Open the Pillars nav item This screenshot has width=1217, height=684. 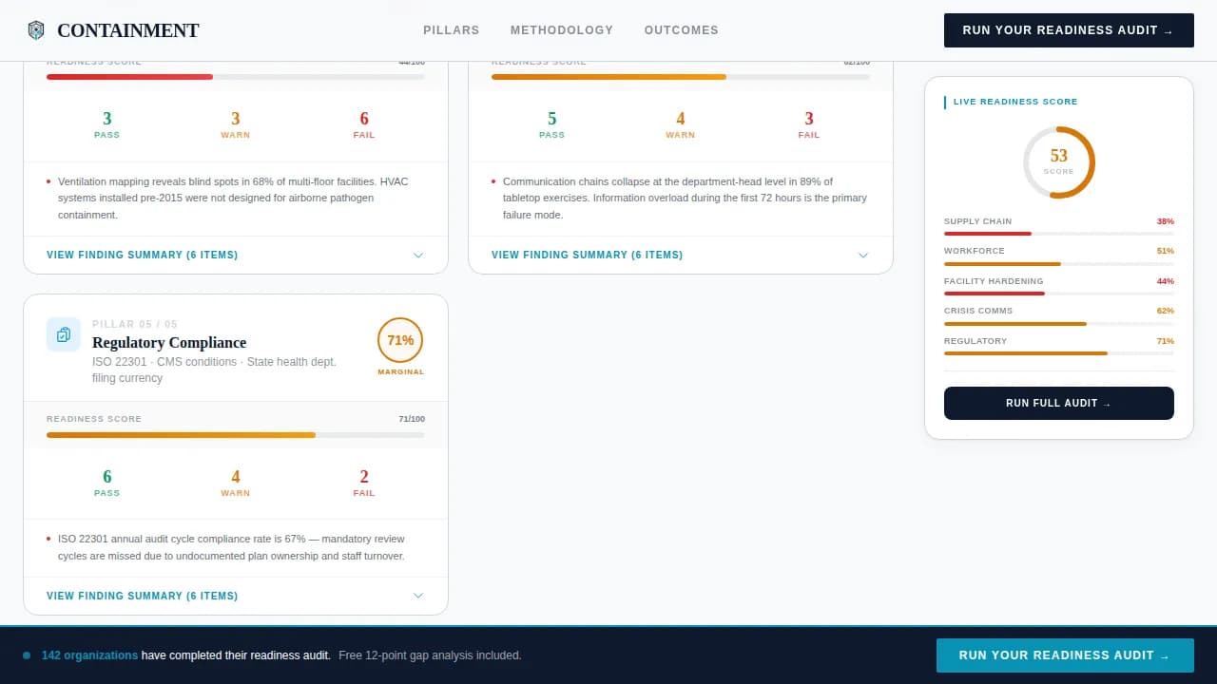tap(451, 30)
